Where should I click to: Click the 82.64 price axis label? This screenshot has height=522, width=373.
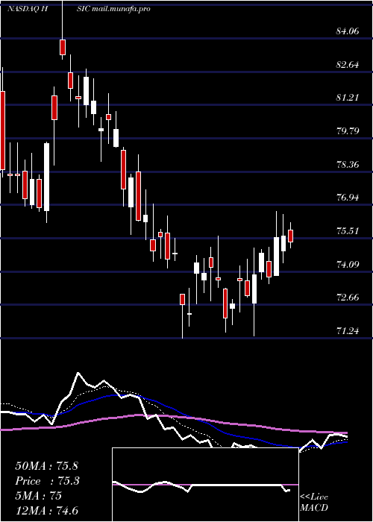tap(348, 65)
